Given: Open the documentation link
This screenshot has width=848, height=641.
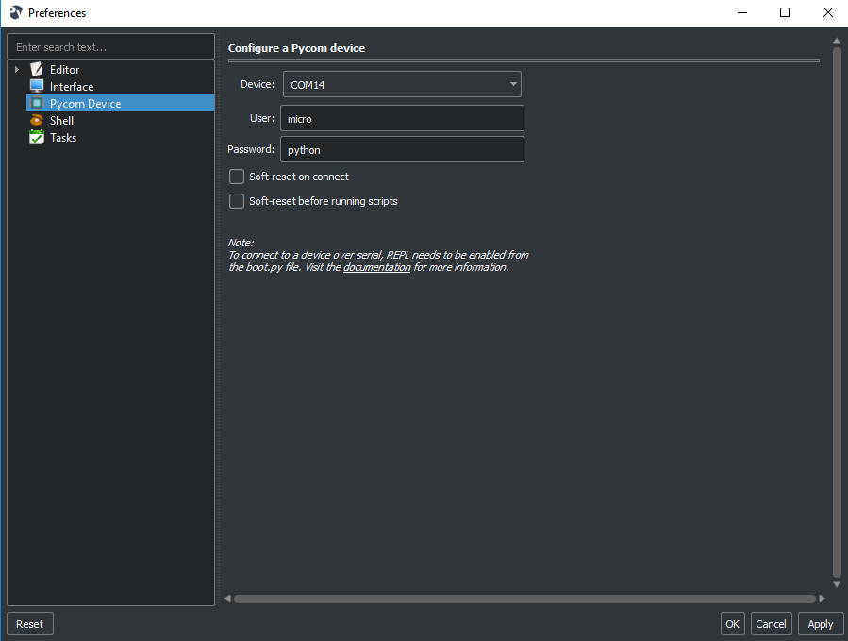Looking at the screenshot, I should 377,267.
